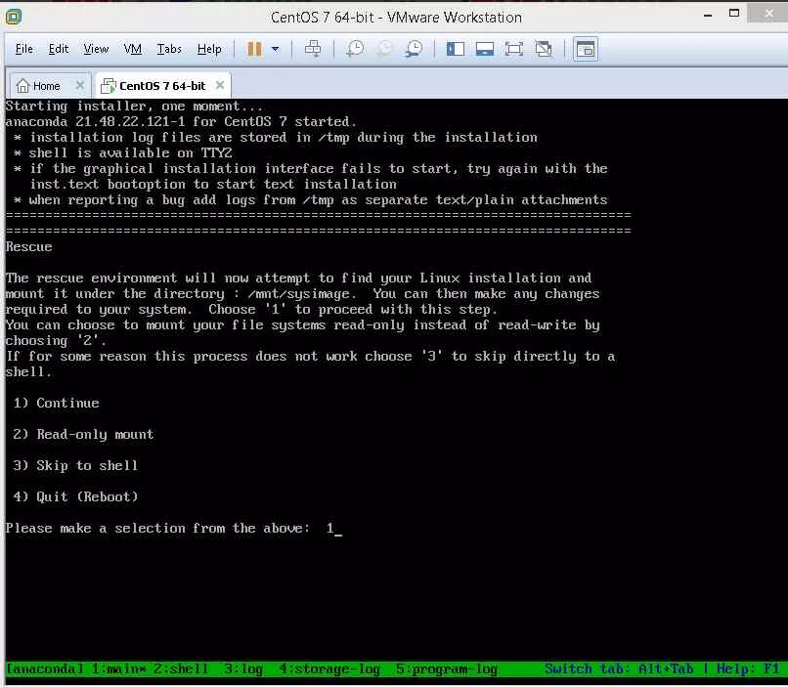This screenshot has height=688, width=788.
Task: Toggle the library sidebar panel icon
Action: coord(456,49)
